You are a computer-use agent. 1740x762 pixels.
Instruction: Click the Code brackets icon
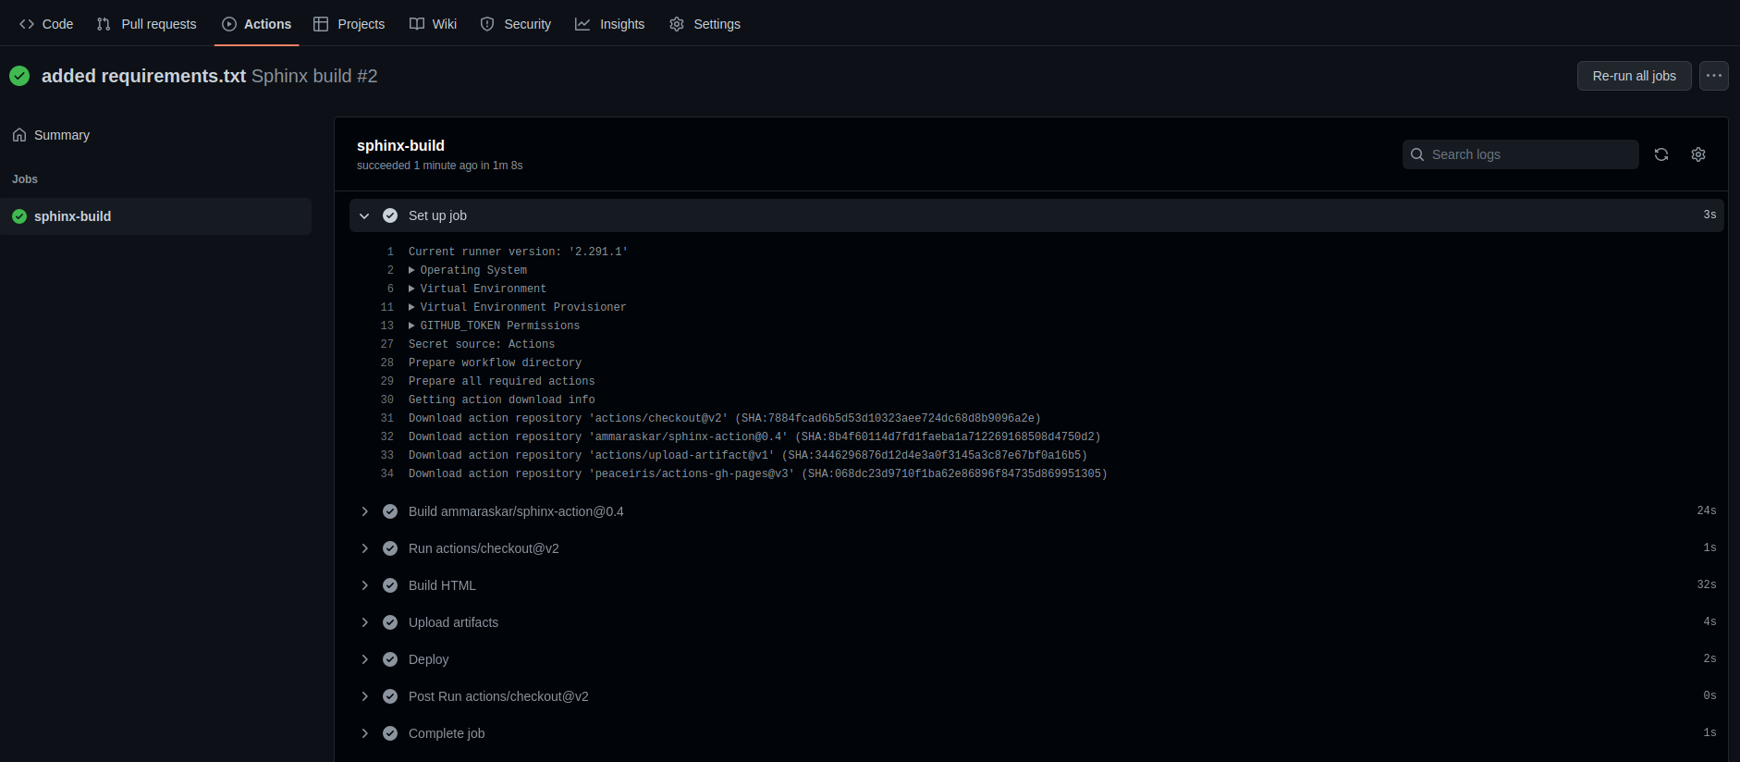pyautogui.click(x=27, y=24)
